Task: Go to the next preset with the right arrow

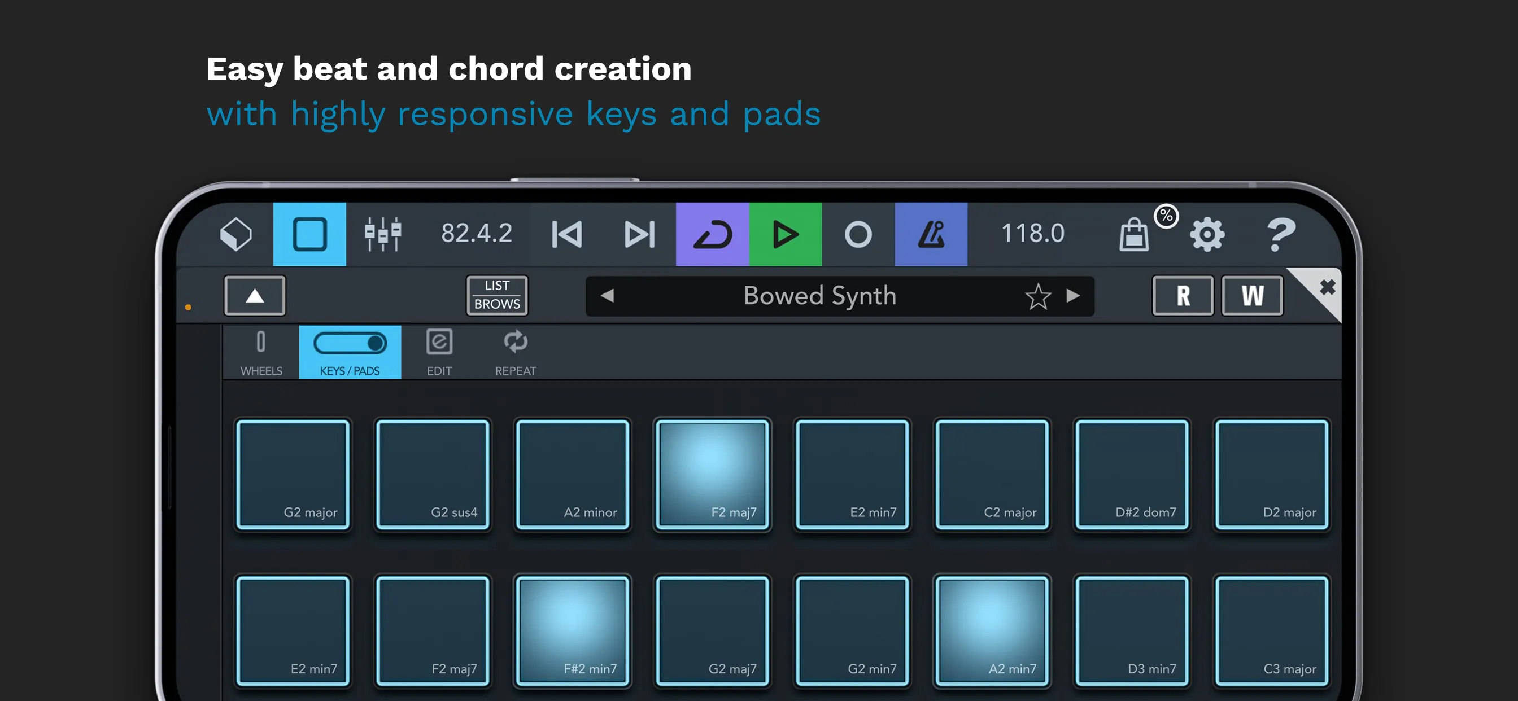Action: coord(1074,296)
